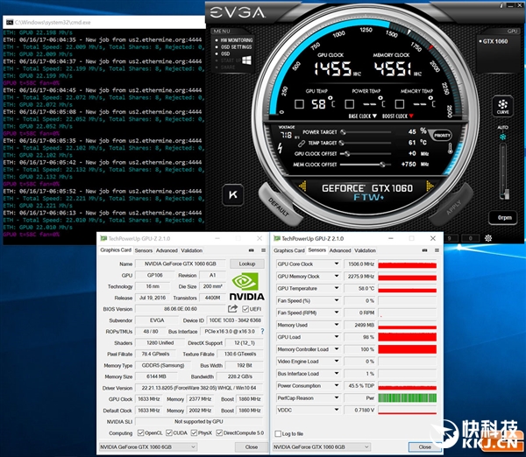
Task: Toggle the AUTO fan snowflake icon
Action: (502, 137)
